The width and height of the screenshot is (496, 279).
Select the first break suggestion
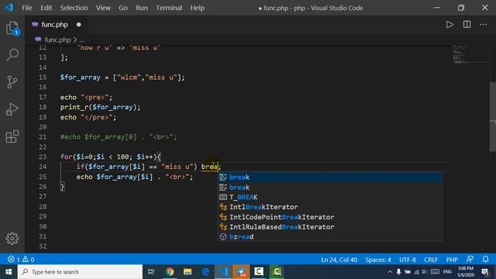coord(329,177)
